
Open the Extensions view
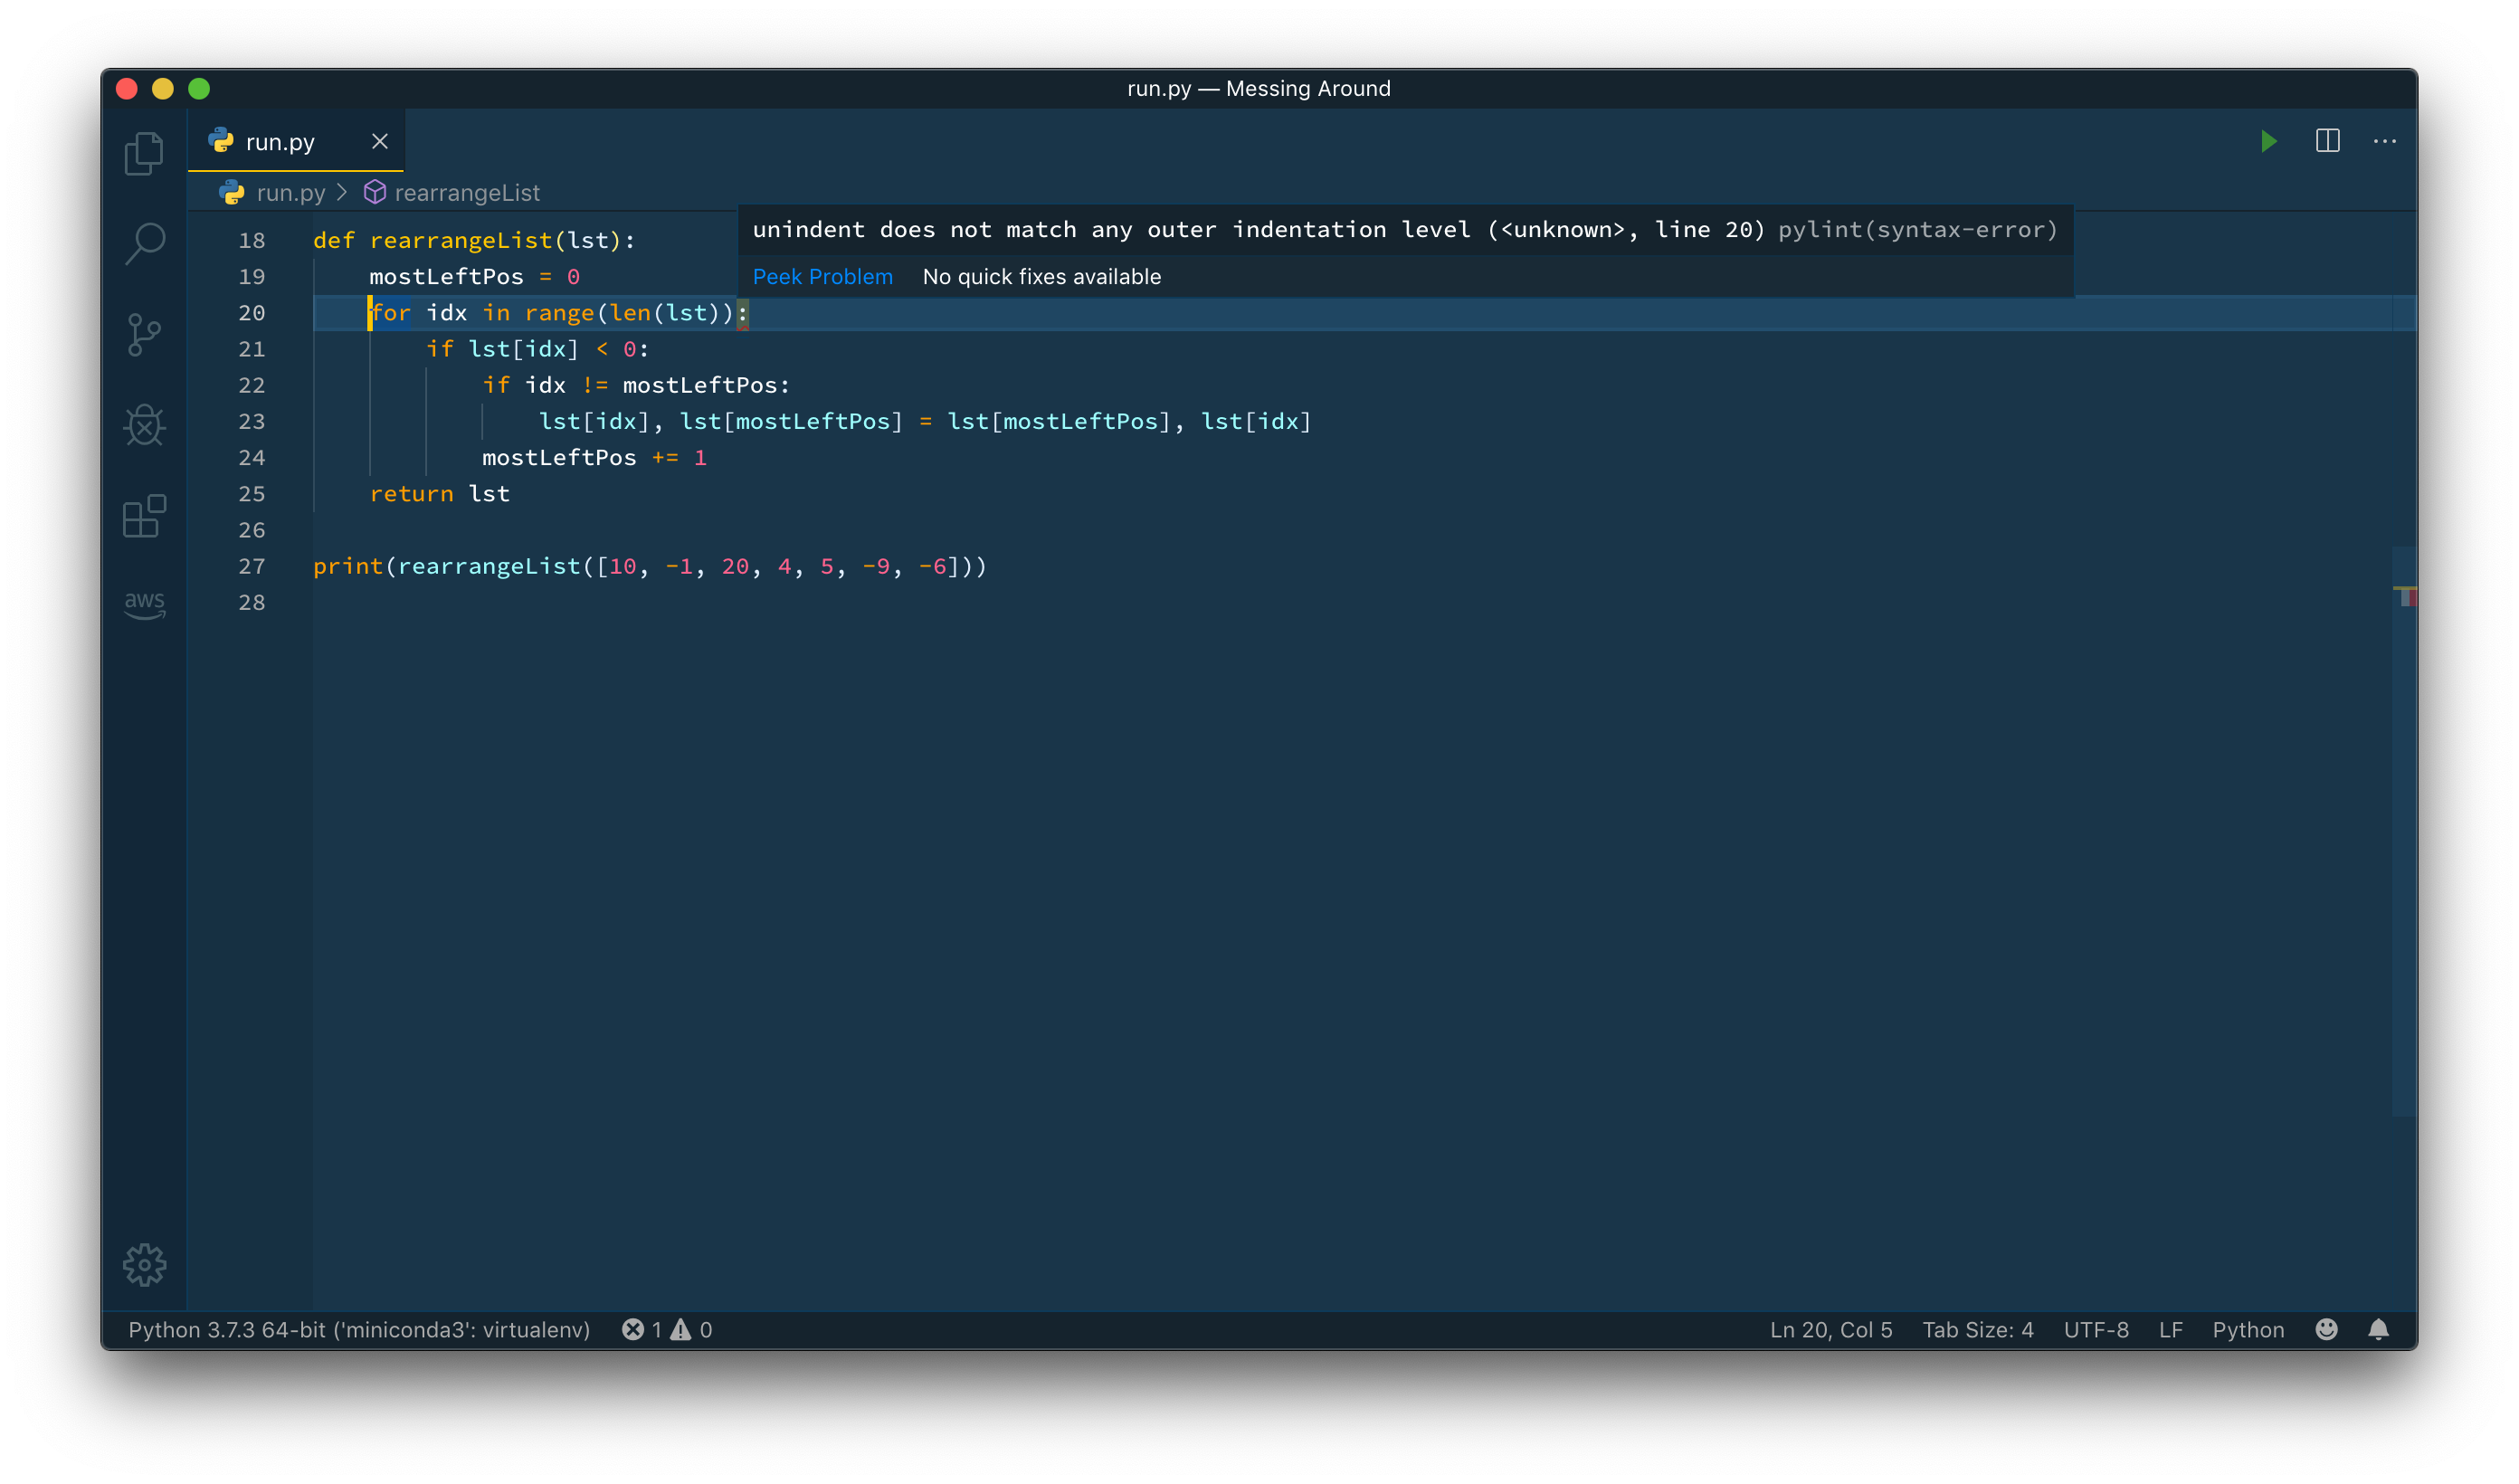[144, 516]
